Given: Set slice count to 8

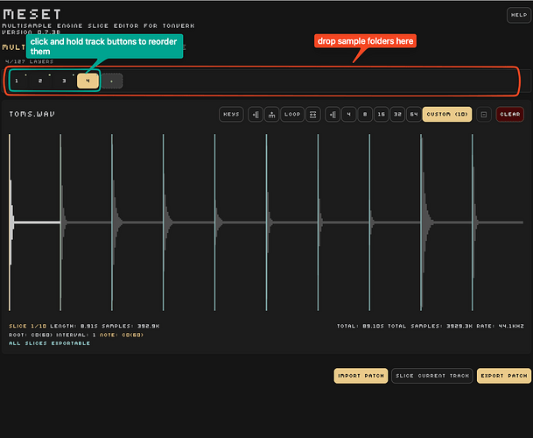Looking at the screenshot, I should (x=364, y=114).
